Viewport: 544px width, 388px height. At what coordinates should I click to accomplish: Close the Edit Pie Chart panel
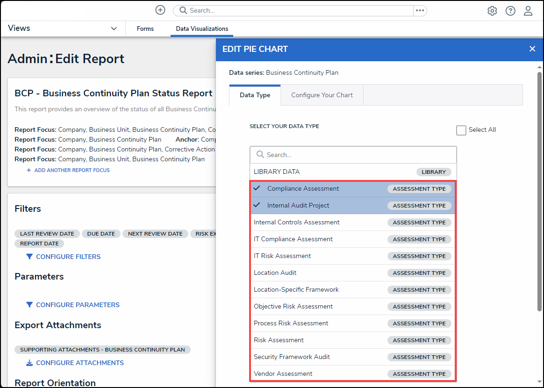[x=532, y=49]
